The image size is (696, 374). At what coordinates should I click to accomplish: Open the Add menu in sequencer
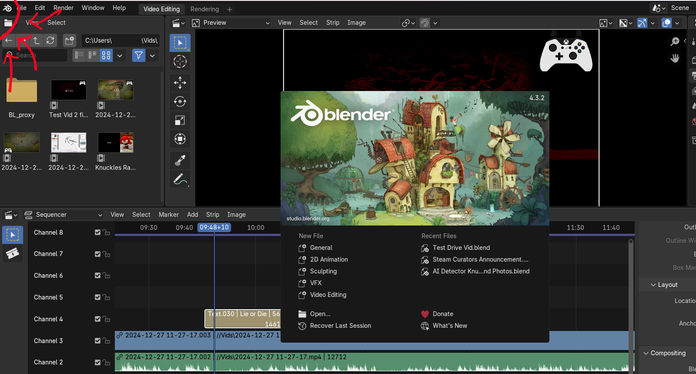(x=193, y=215)
